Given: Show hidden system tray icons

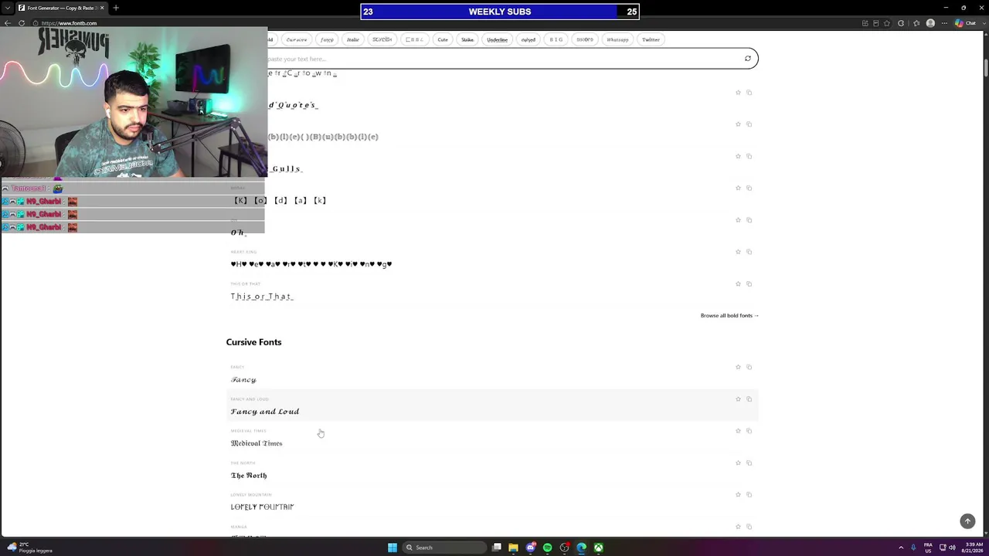Looking at the screenshot, I should (901, 548).
